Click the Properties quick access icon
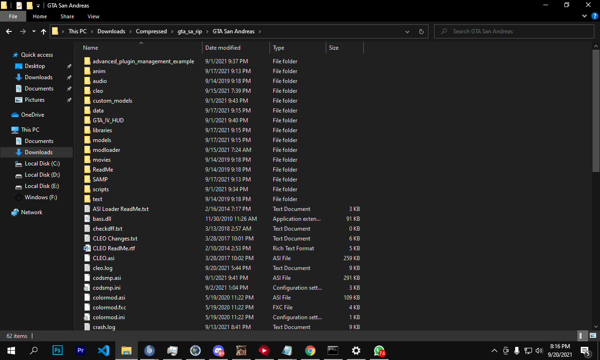600x360 pixels. click(19, 6)
